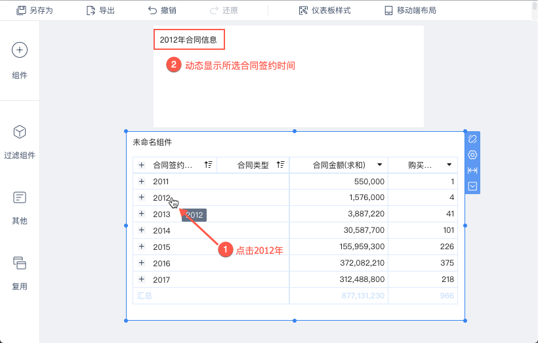Open 合同金额(求和) column dropdown

(x=379, y=165)
